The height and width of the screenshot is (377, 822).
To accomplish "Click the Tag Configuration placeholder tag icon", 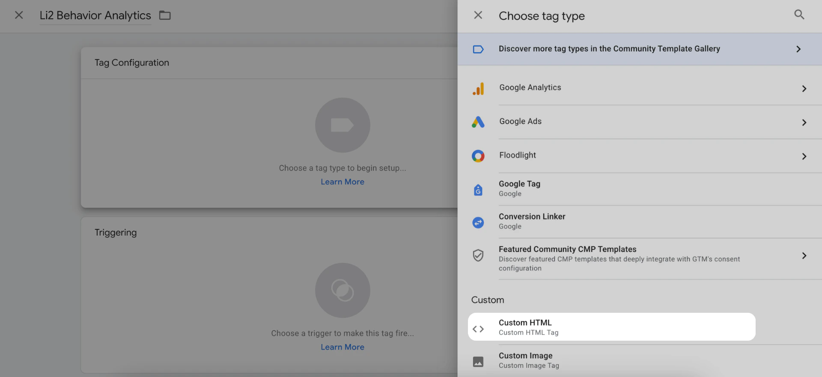I will pos(342,125).
